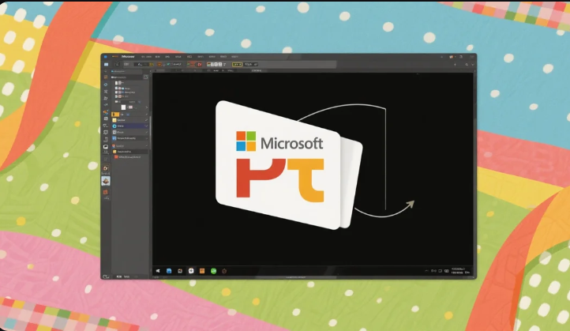570x331 pixels.
Task: Click the red circular icon in the top toolbar
Action: [x=200, y=64]
